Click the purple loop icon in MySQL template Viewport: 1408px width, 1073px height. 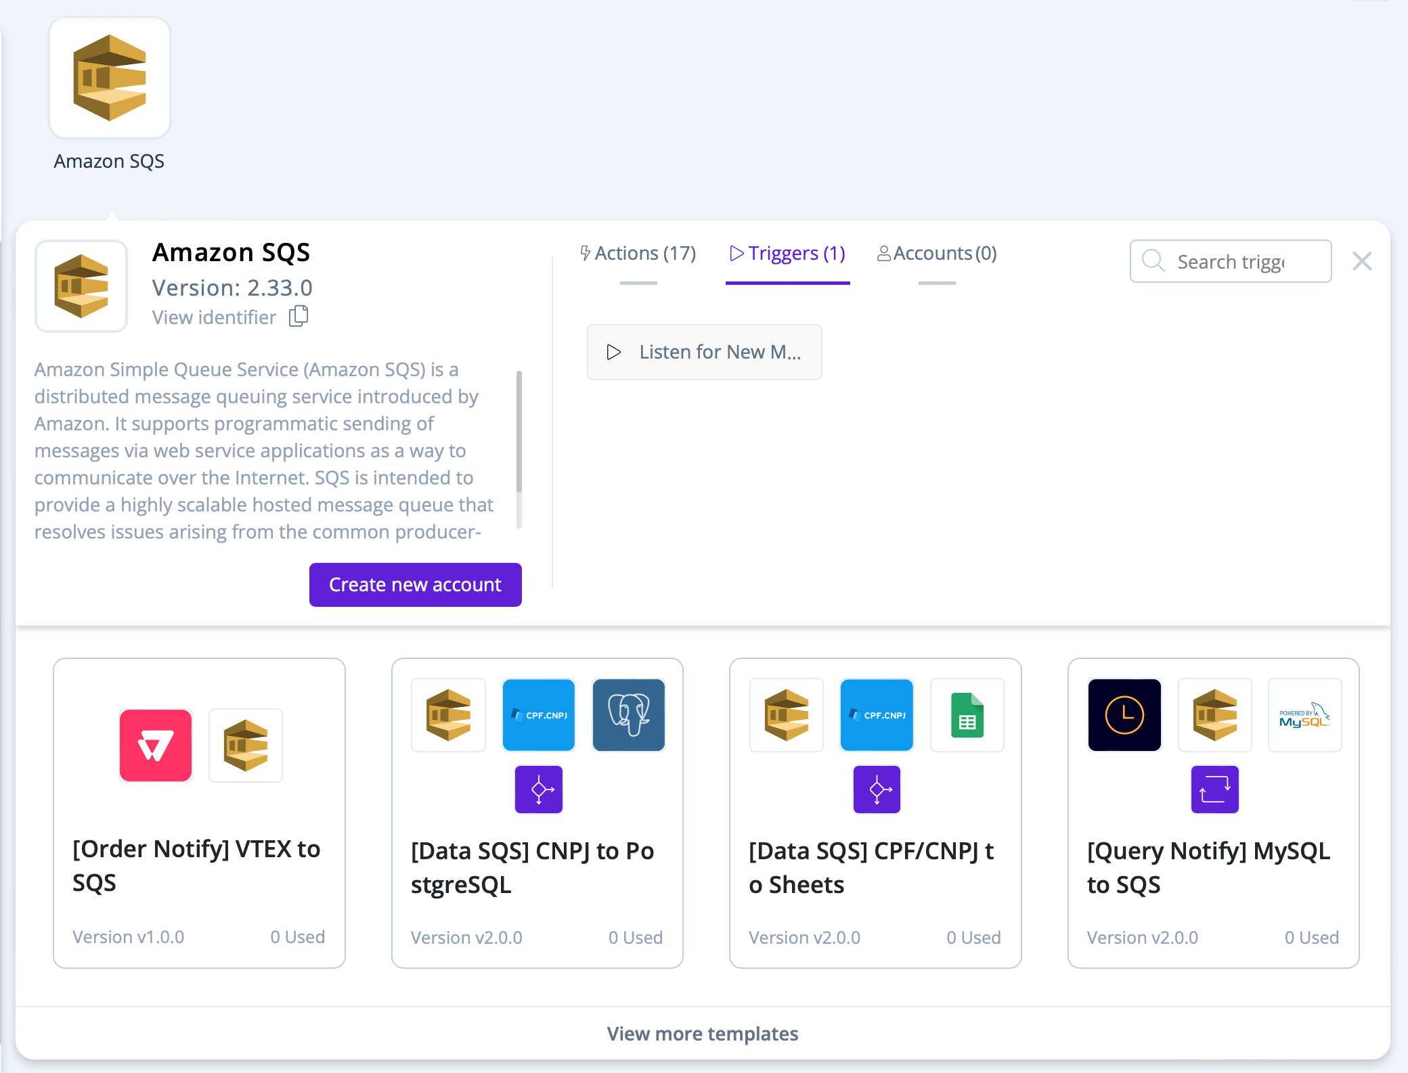[x=1214, y=789]
